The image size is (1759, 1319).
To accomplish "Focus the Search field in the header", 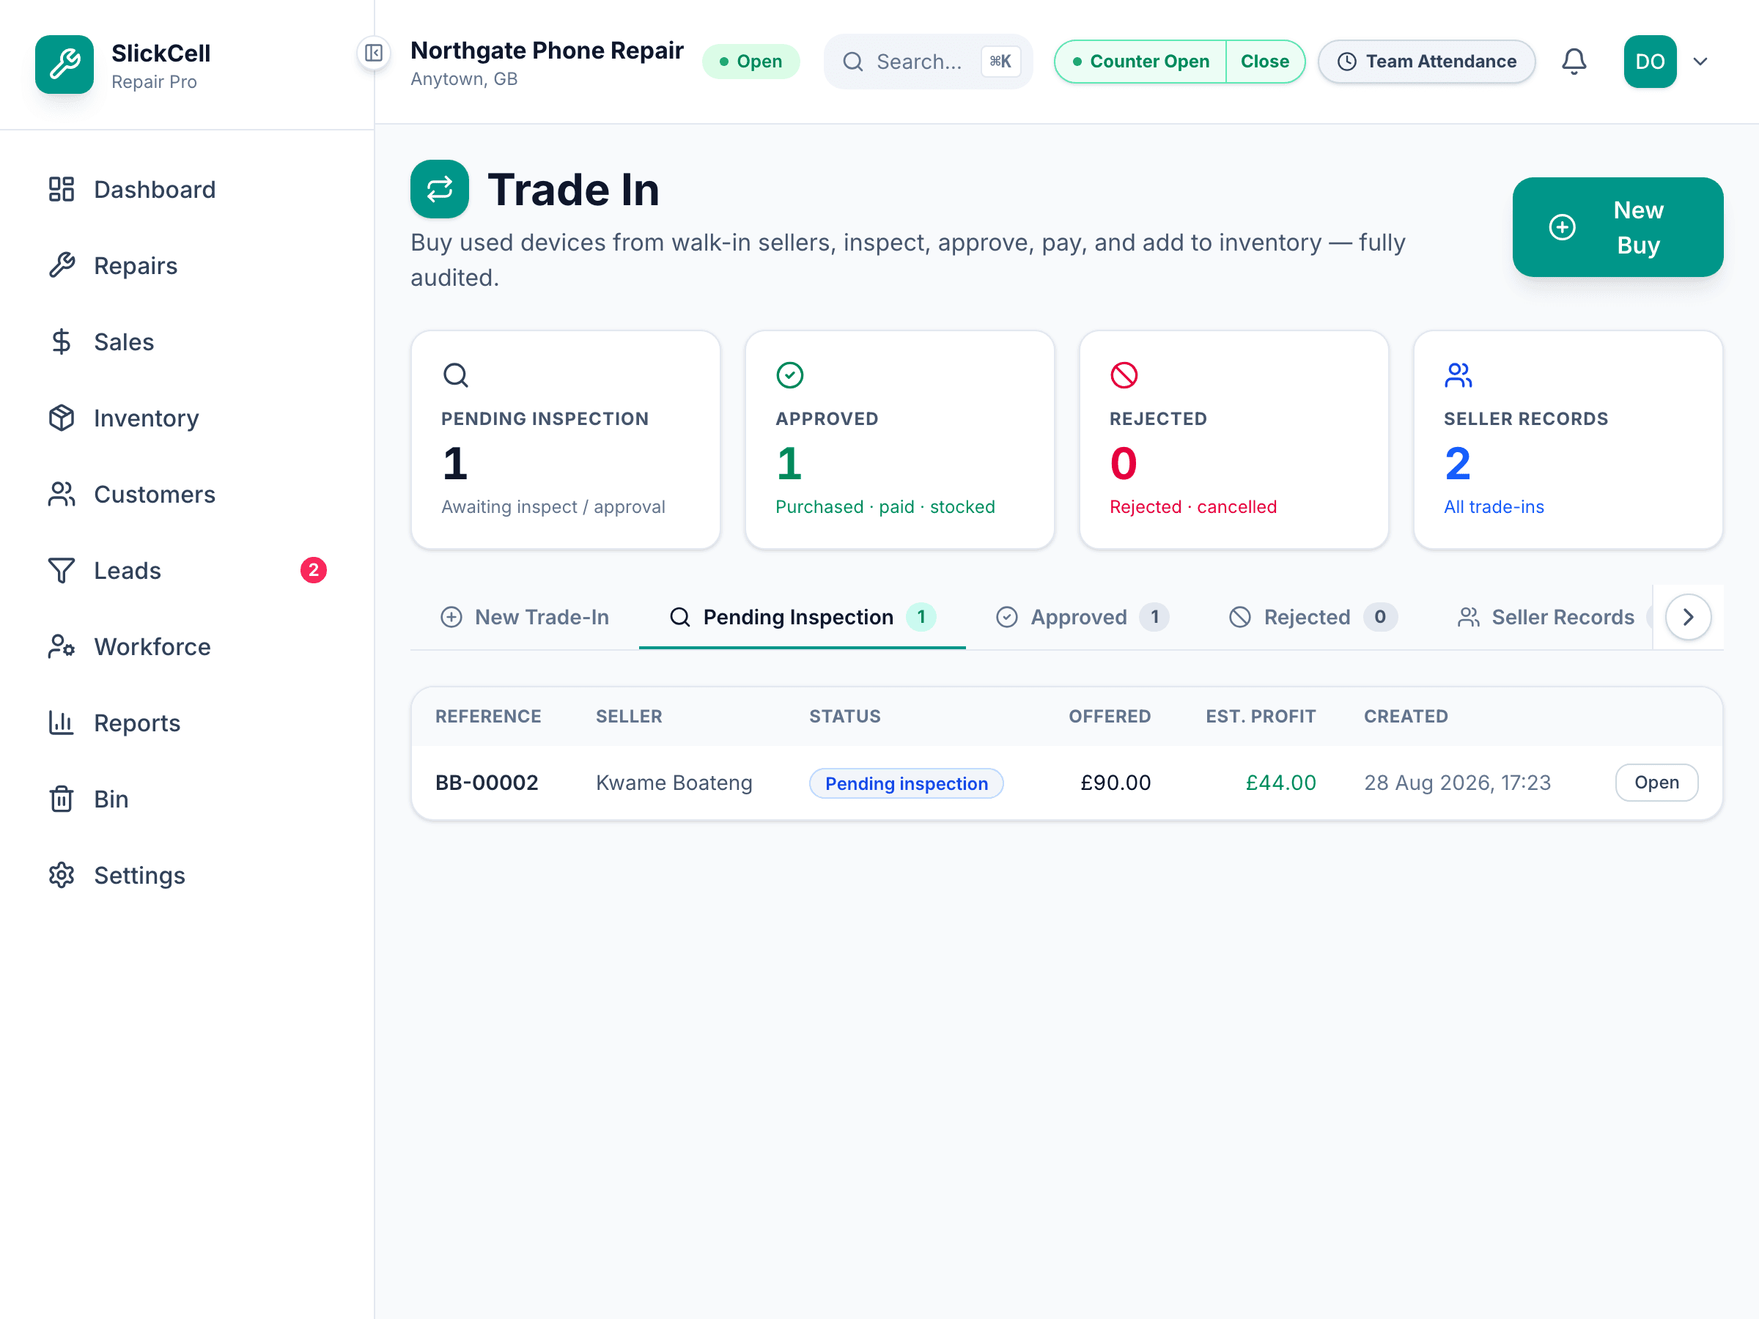I will [x=928, y=62].
